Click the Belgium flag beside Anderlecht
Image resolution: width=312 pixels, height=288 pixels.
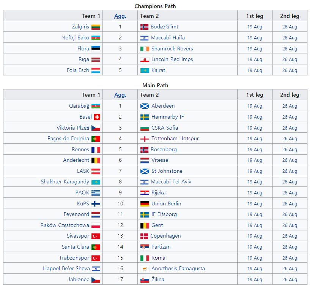coord(96,160)
